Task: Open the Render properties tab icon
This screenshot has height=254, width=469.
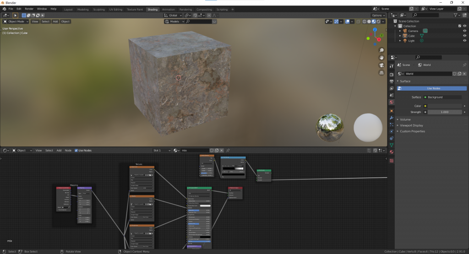Action: pos(391,75)
